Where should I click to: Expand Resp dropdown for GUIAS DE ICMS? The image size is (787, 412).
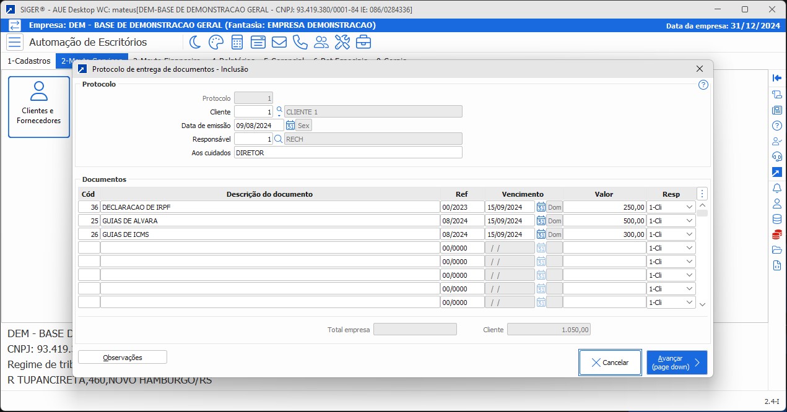tap(689, 234)
